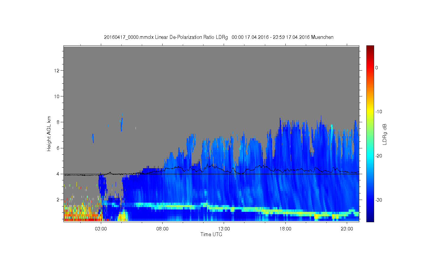The image size is (445, 267).
Task: Click the 'Height AGL km' y-axis label
Action: [x=49, y=133]
